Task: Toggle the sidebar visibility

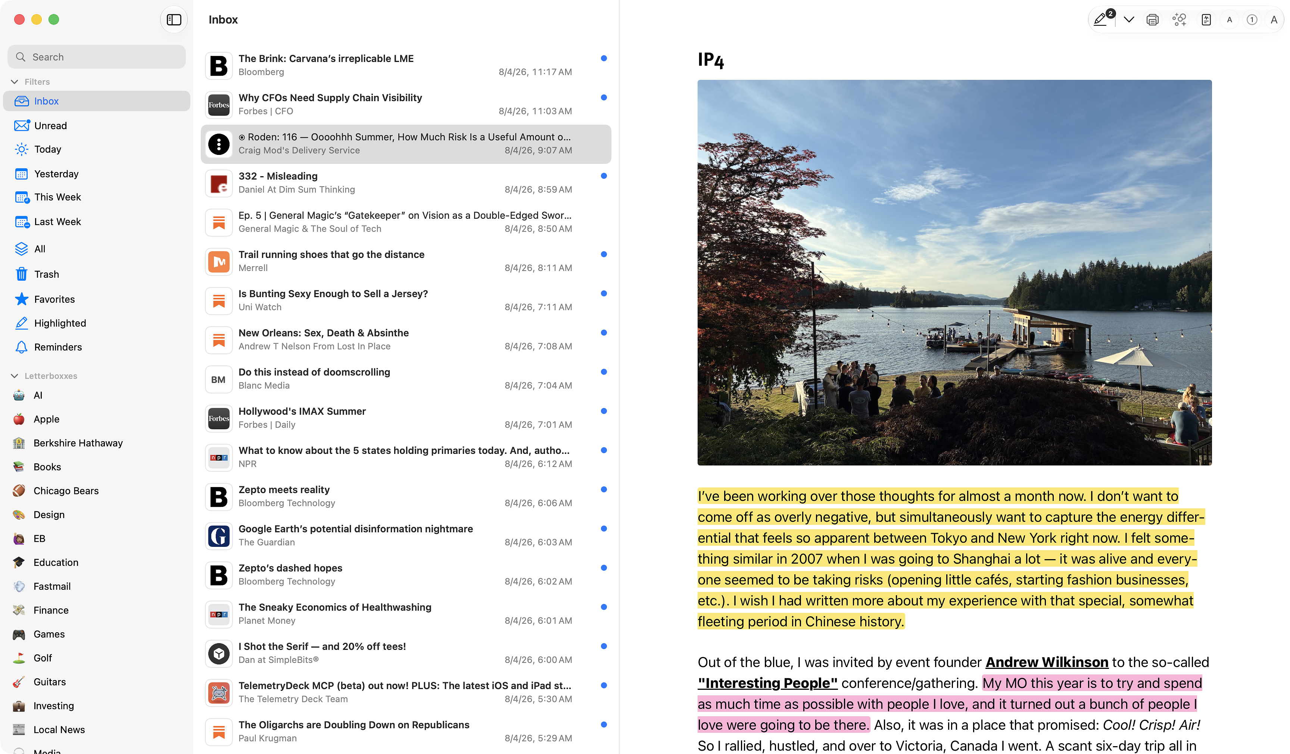Action: click(174, 19)
